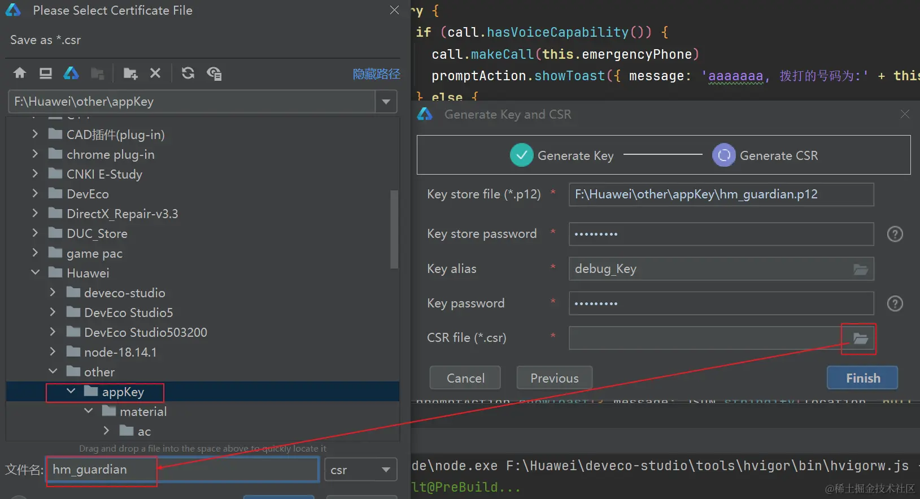920x499 pixels.
Task: Click the delete X icon in file toolbar
Action: coord(155,73)
